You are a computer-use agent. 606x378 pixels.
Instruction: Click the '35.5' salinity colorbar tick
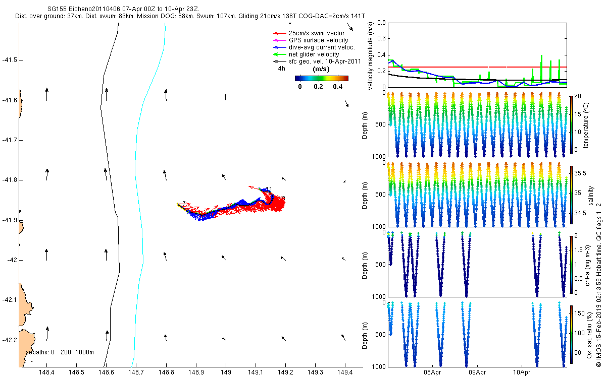580,173
